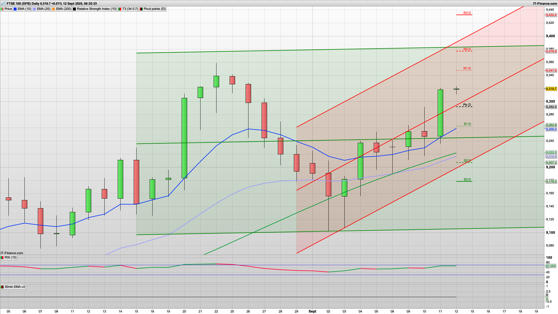This screenshot has height=314, width=558.
Task: Click the IT-Finance.com label above the RSI panel
Action: (x=12, y=253)
